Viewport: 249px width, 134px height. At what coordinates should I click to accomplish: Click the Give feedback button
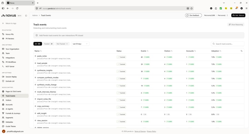pos(193,15)
